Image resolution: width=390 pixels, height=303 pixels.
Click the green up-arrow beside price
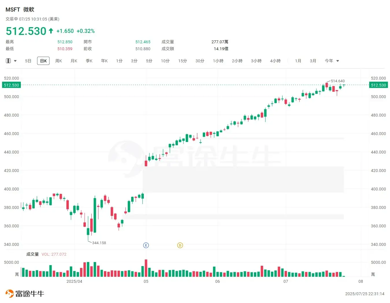coord(51,31)
